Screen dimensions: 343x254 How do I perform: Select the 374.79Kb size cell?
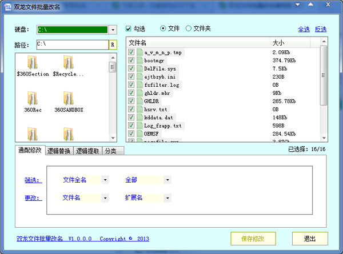(284, 61)
